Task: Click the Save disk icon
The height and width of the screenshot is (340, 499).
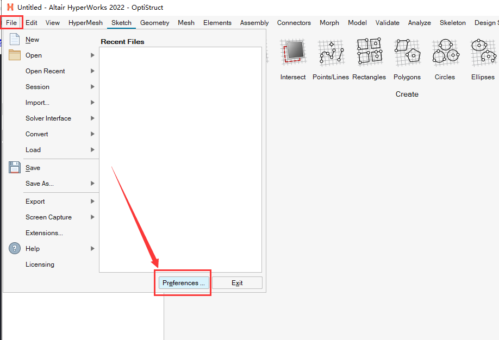Action: pyautogui.click(x=15, y=168)
